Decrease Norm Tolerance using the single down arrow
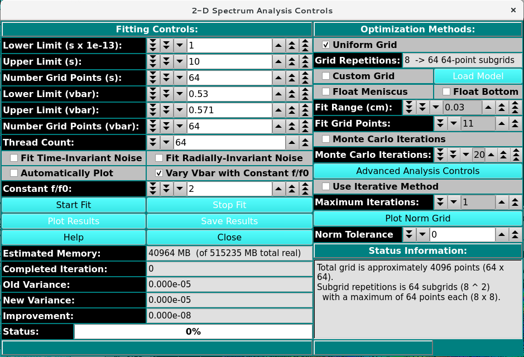This screenshot has width=524, height=357. (x=421, y=235)
